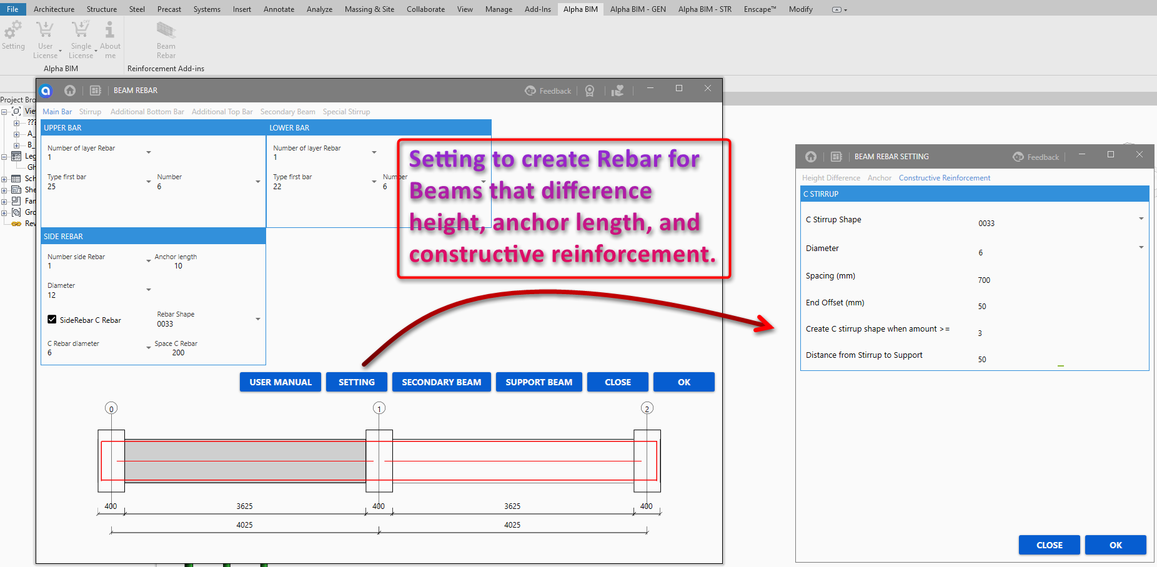This screenshot has width=1157, height=567.
Task: Click the Families icon in Project Browser
Action: [x=17, y=201]
